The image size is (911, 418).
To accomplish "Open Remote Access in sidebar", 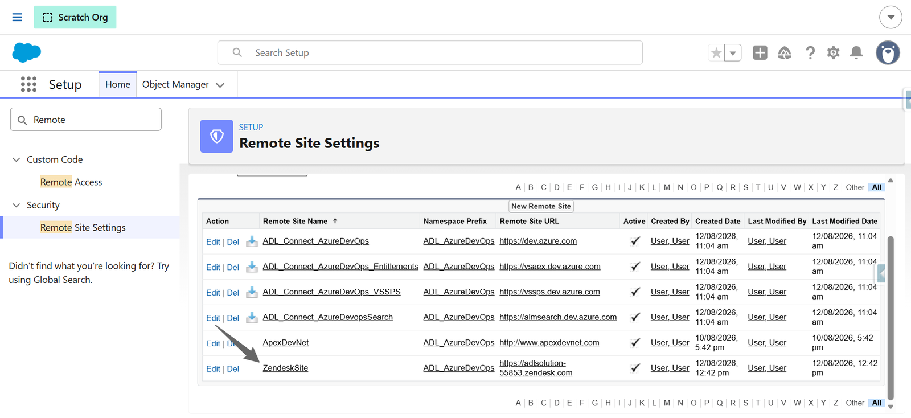I will (71, 182).
